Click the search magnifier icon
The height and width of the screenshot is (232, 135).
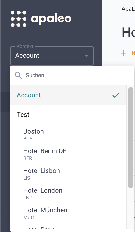point(18,76)
